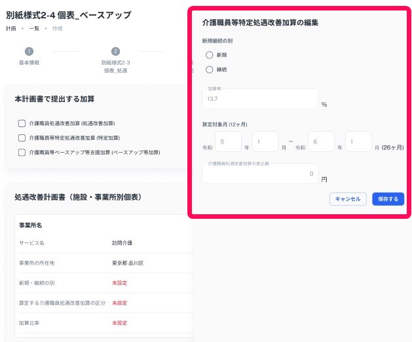The height and width of the screenshot is (342, 412).
Task: Check 介護職員処遇改善加算 (処遇改善加算) checkbox
Action: (22, 123)
